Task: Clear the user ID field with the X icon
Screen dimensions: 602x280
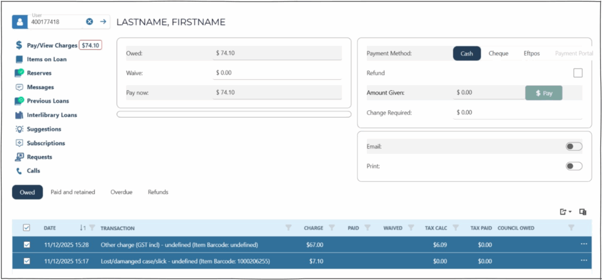Action: pos(89,22)
